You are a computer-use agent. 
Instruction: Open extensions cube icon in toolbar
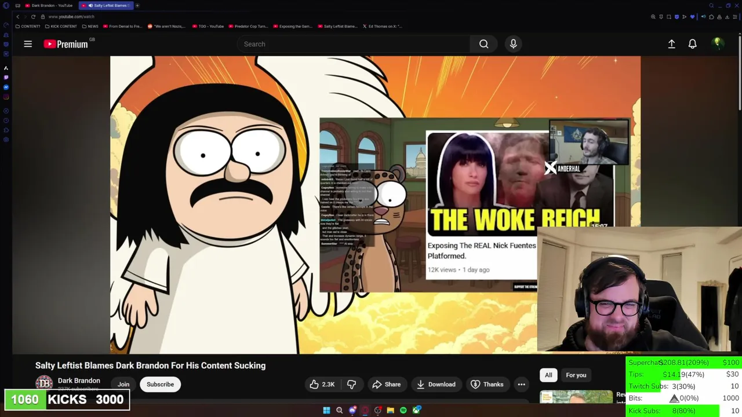point(712,17)
